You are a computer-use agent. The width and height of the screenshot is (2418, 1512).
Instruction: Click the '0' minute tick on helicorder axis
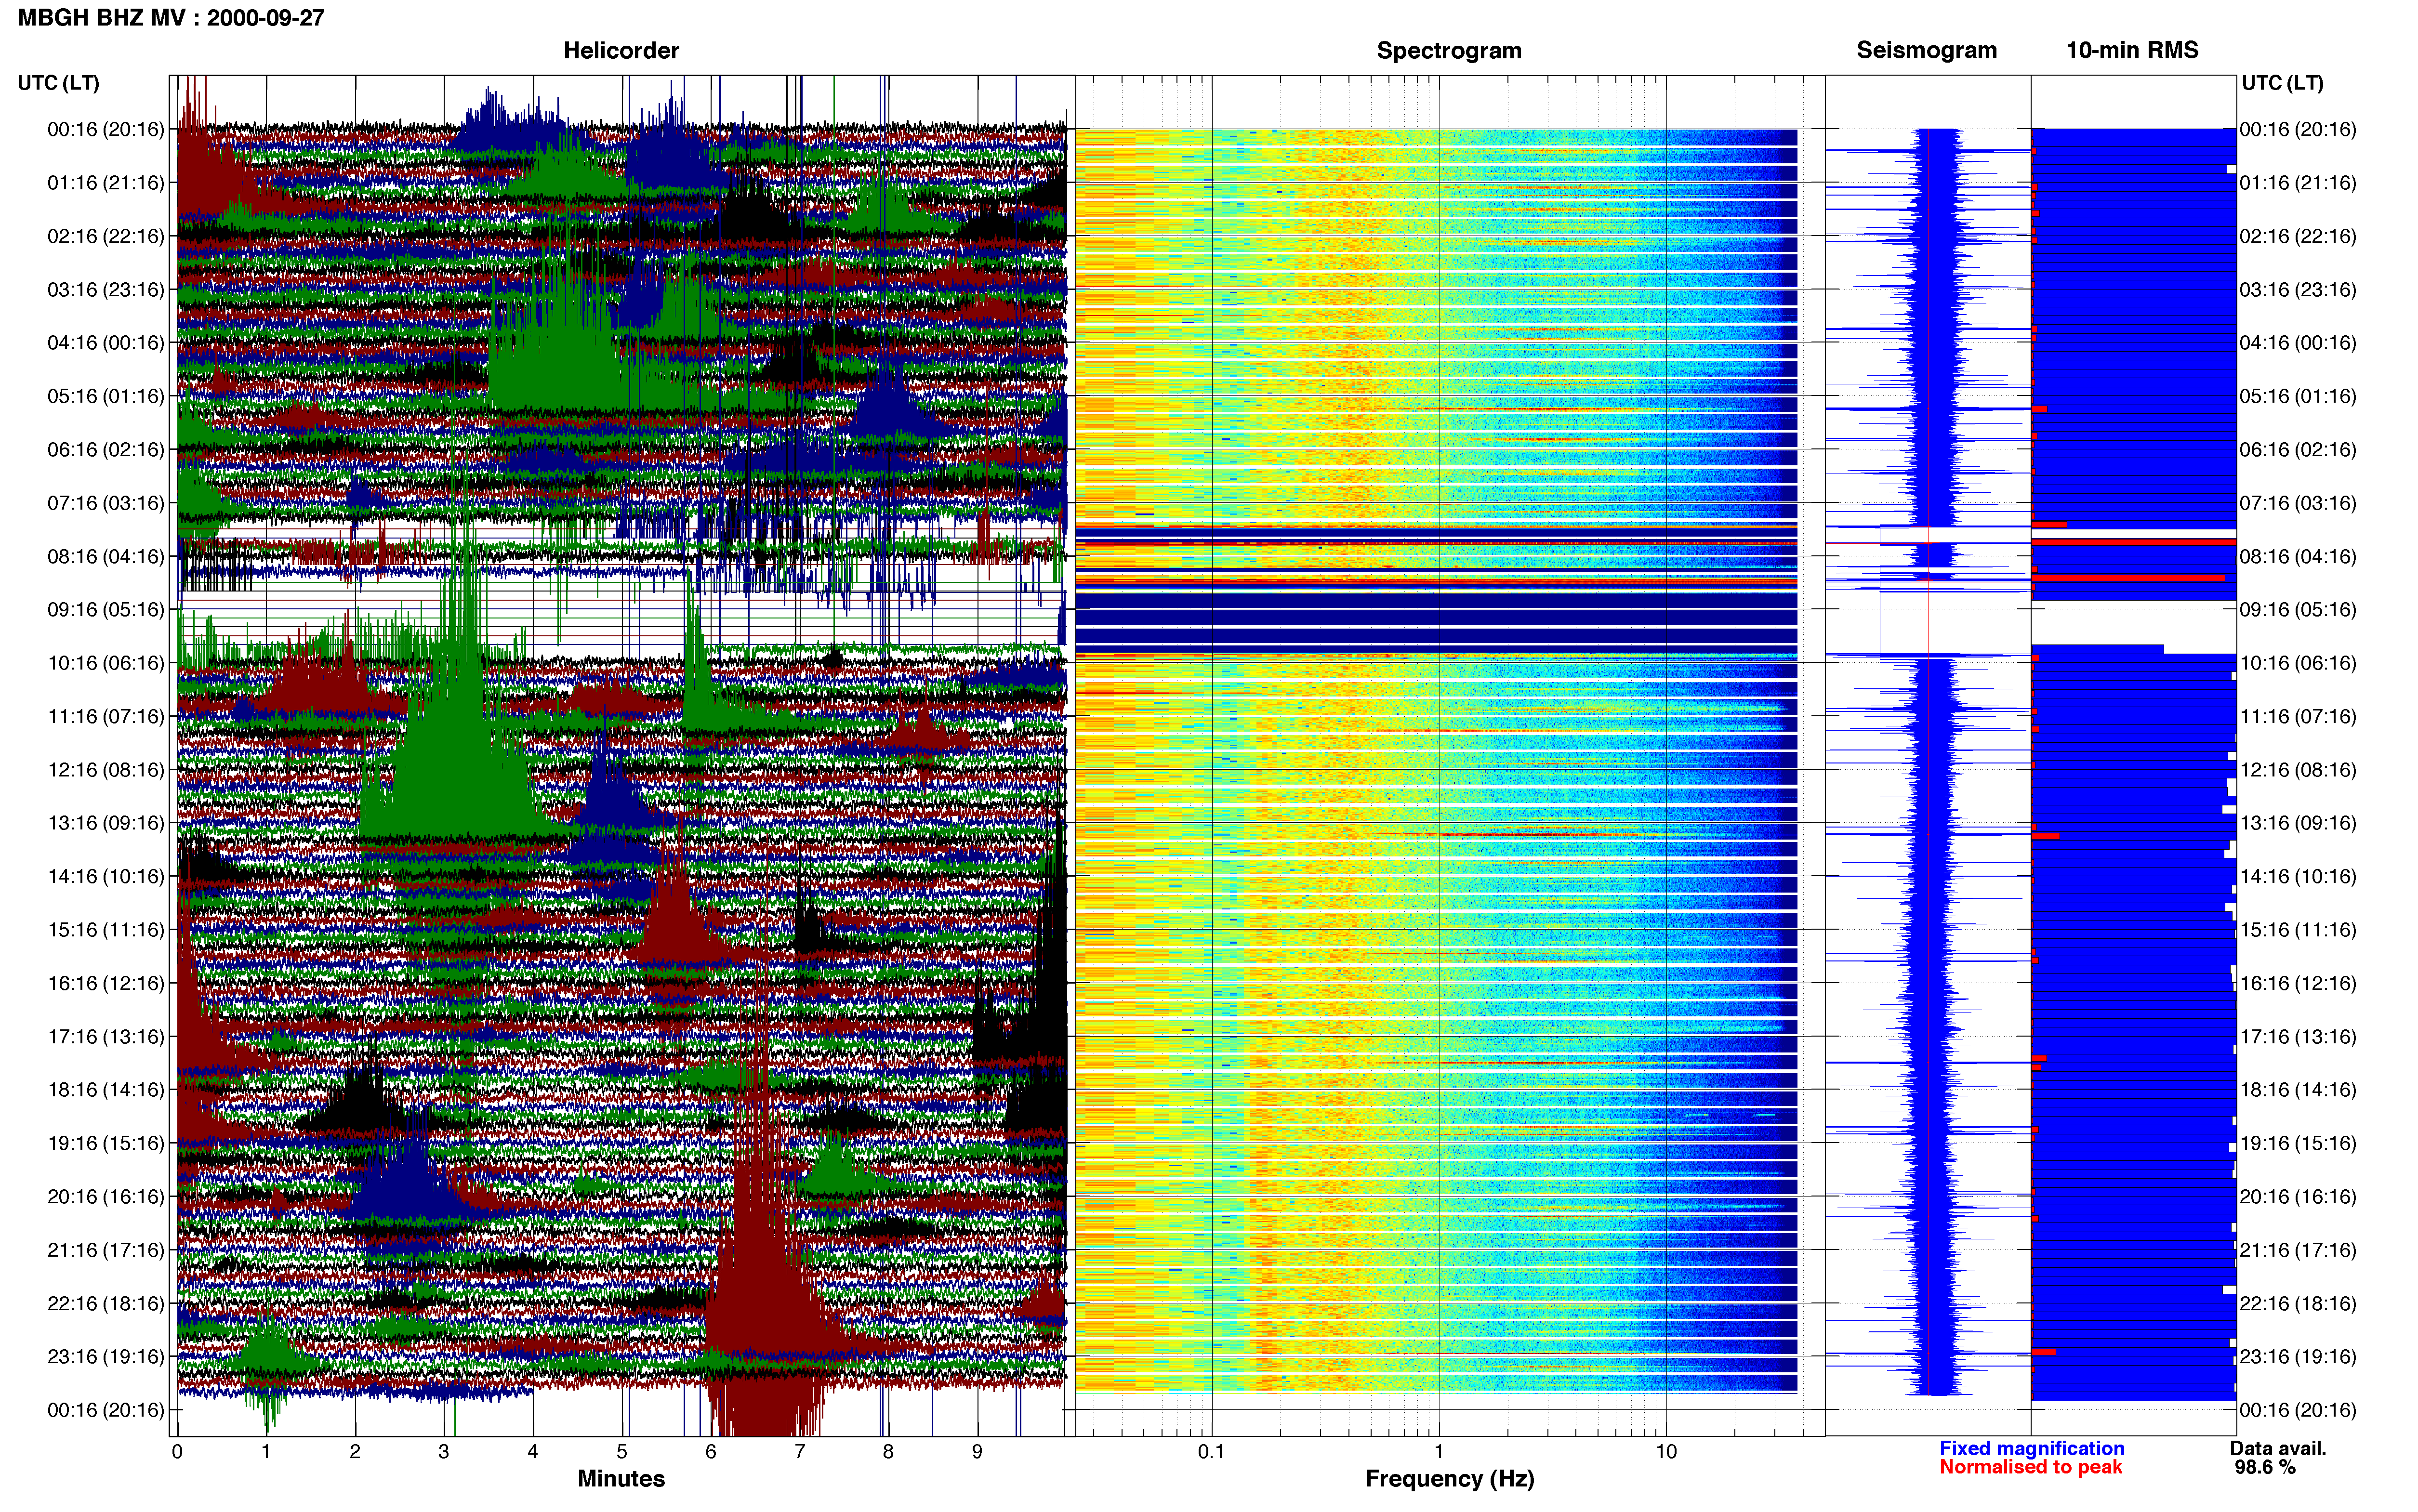point(177,1452)
